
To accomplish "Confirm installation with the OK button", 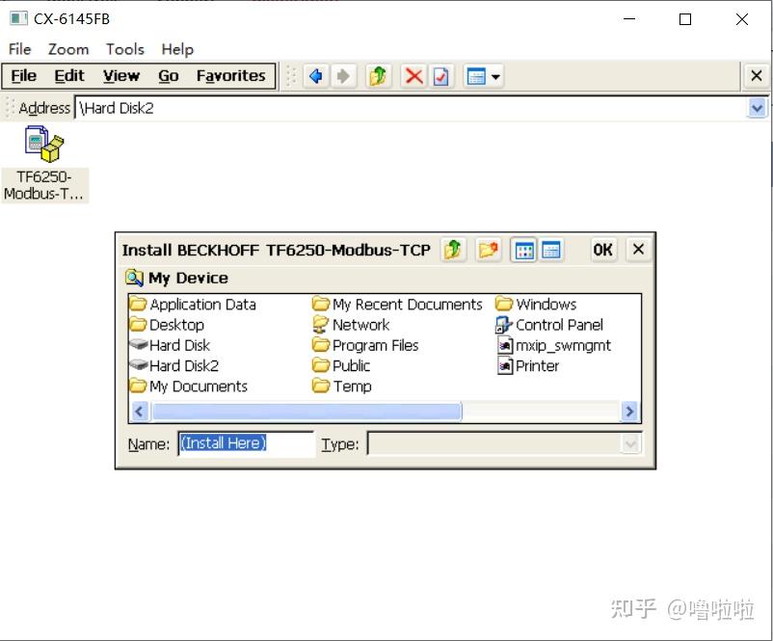I will 602,249.
